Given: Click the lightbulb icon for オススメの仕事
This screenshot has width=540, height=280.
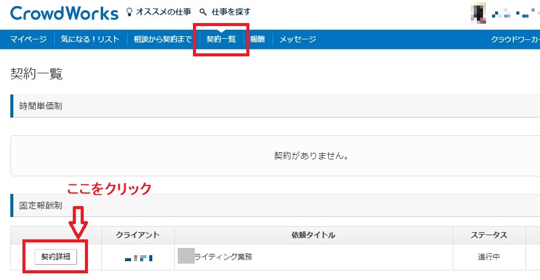Looking at the screenshot, I should 129,12.
